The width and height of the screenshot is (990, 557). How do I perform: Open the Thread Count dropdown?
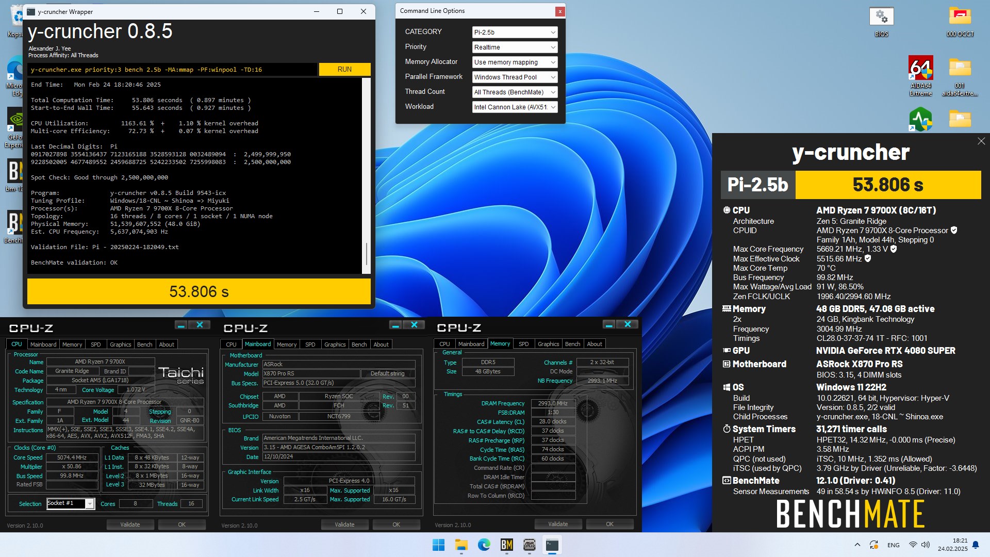(515, 92)
